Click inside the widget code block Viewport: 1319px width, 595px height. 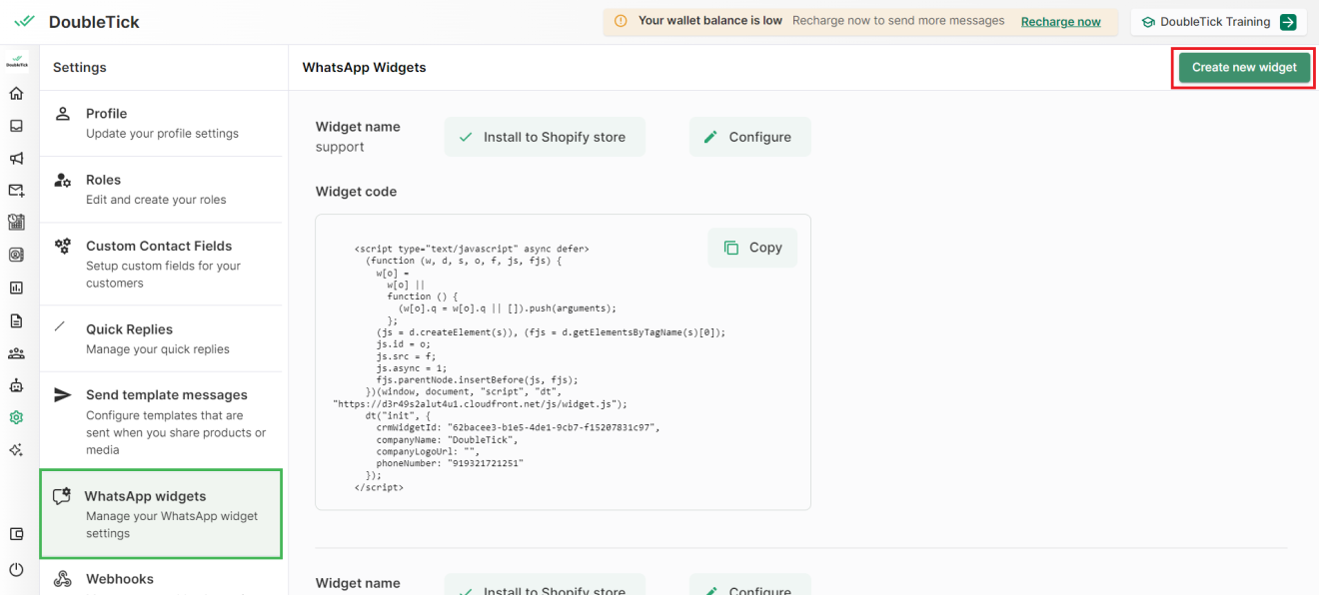click(x=563, y=361)
